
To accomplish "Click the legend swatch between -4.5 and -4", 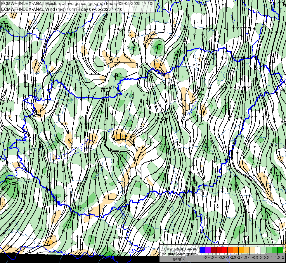I will tap(214, 250).
